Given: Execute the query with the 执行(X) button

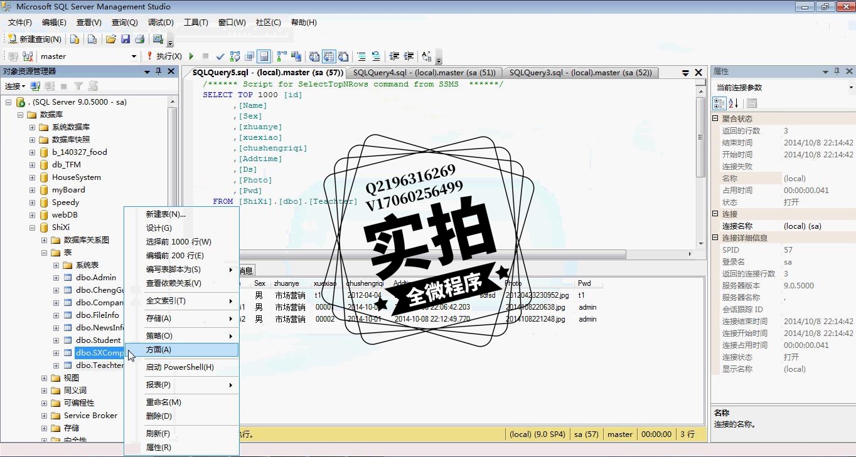Looking at the screenshot, I should (164, 56).
